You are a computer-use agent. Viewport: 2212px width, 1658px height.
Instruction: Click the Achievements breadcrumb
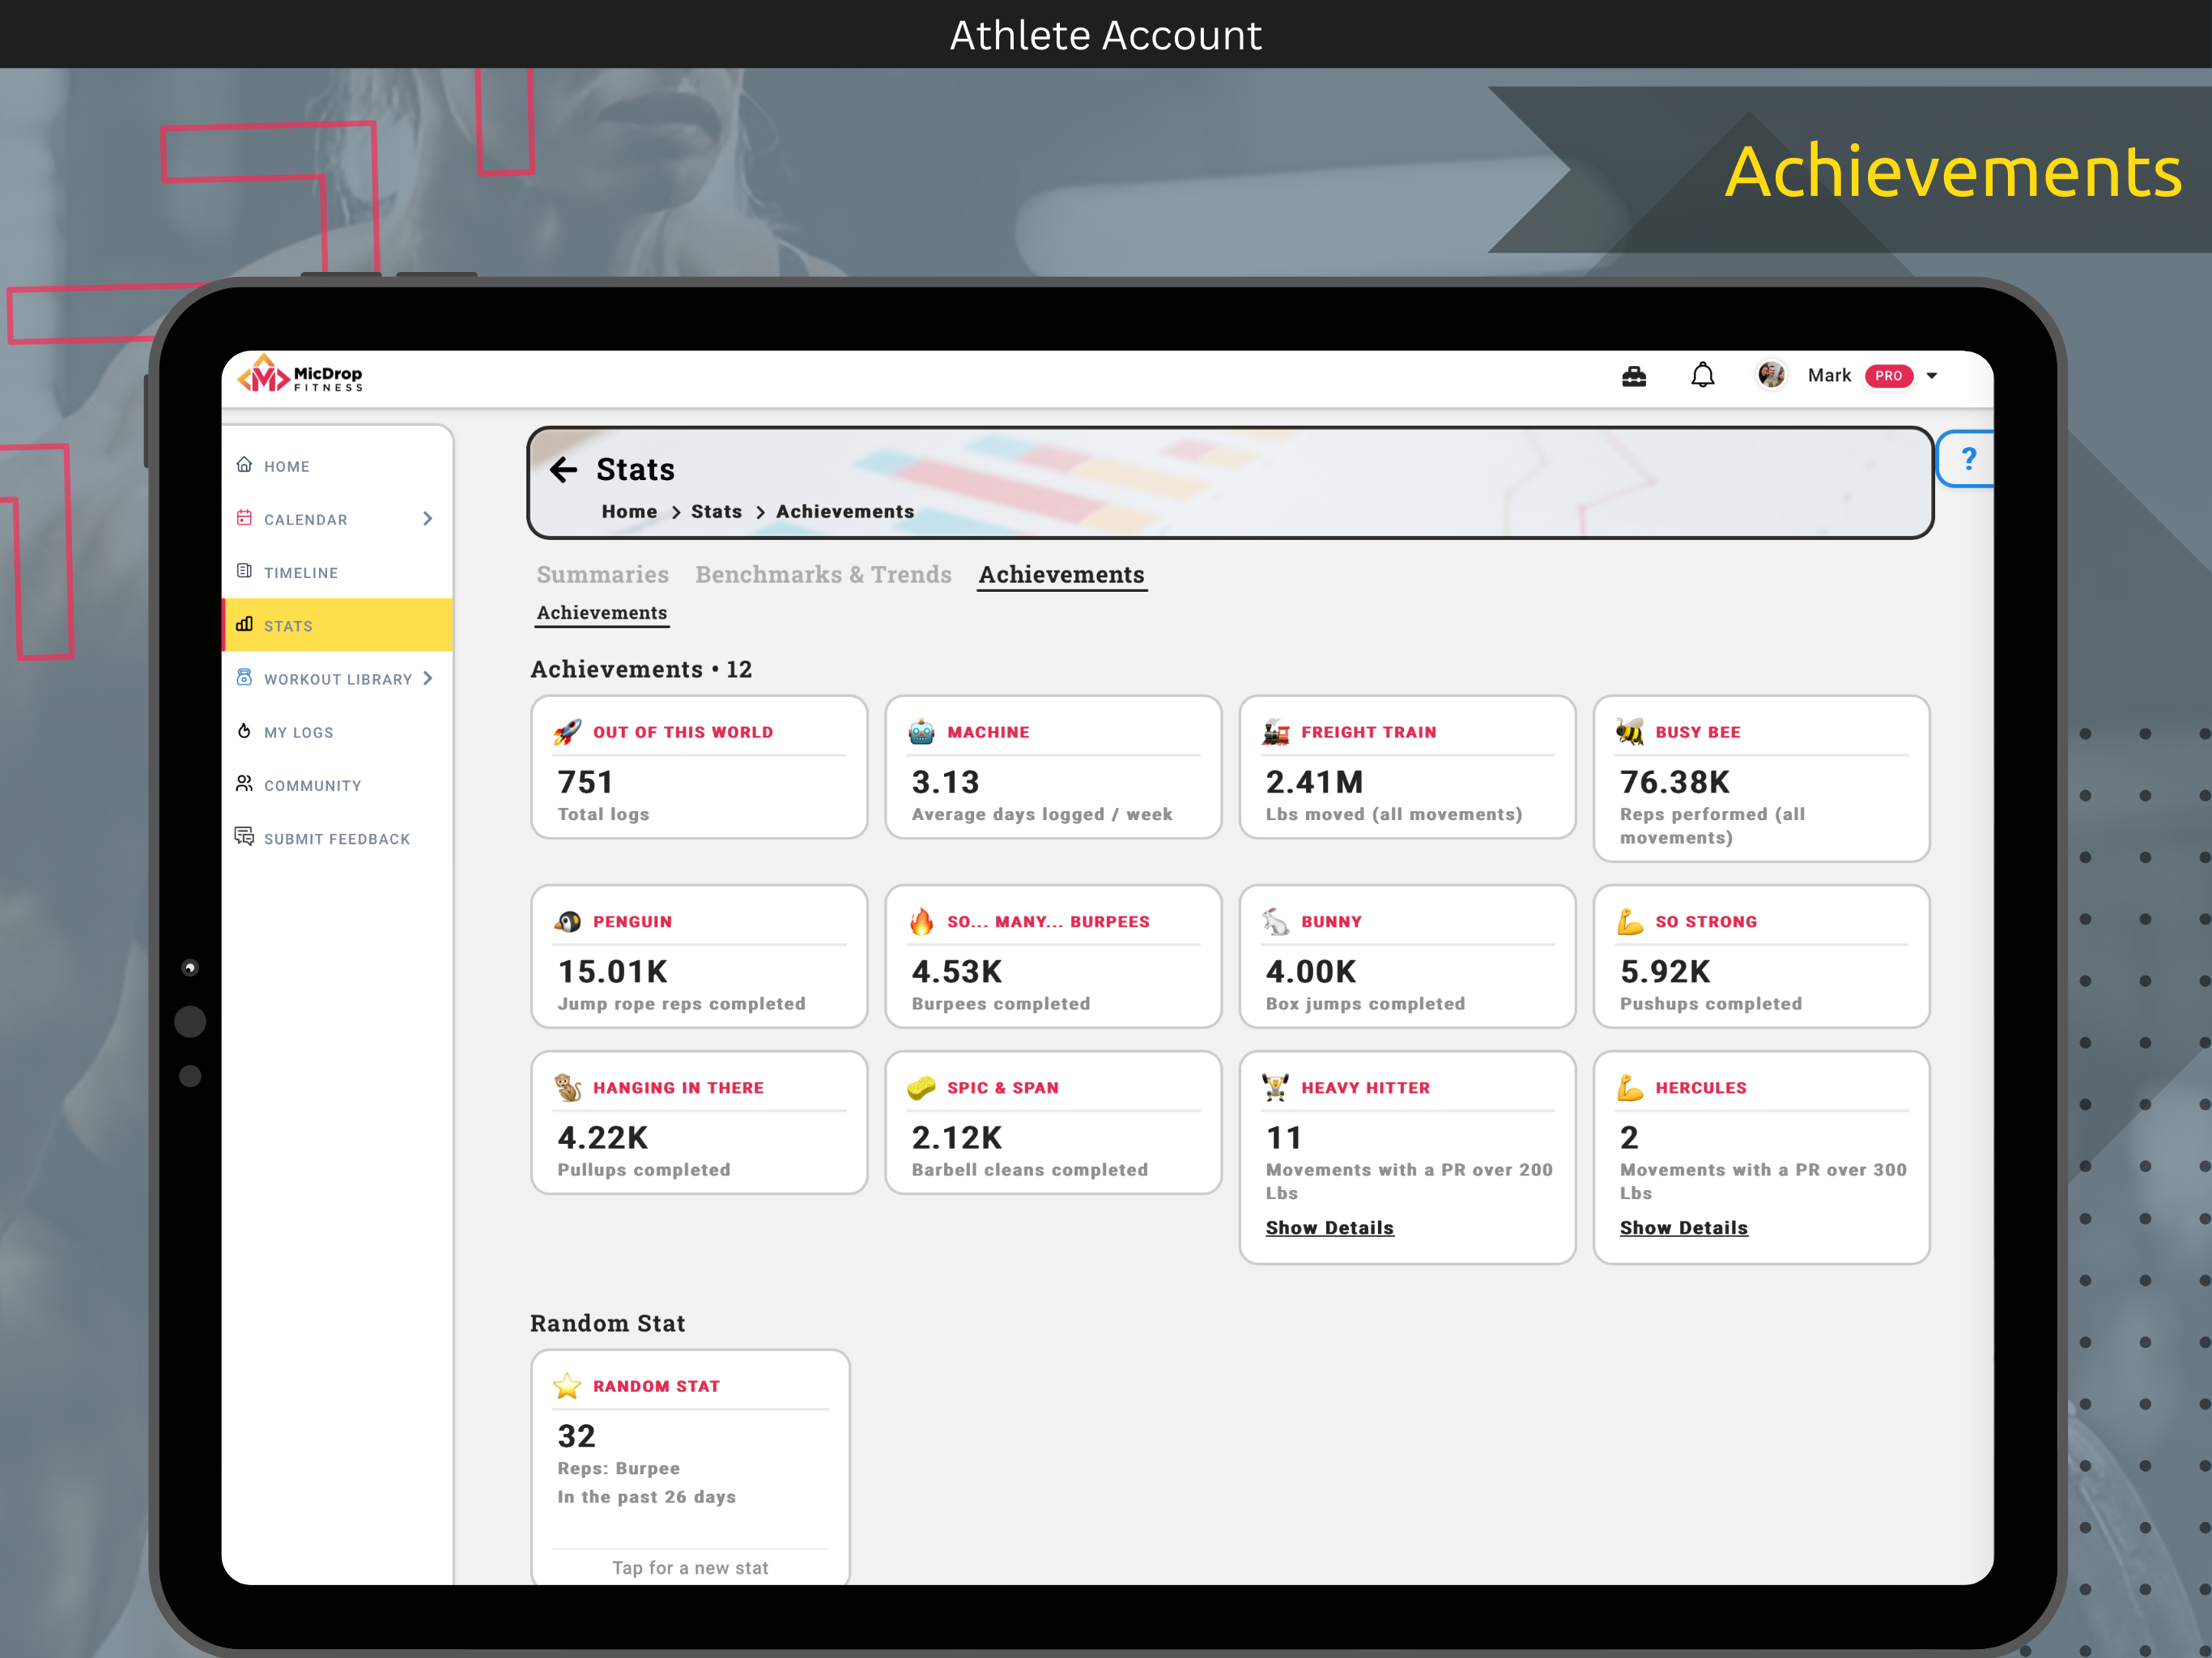point(845,511)
